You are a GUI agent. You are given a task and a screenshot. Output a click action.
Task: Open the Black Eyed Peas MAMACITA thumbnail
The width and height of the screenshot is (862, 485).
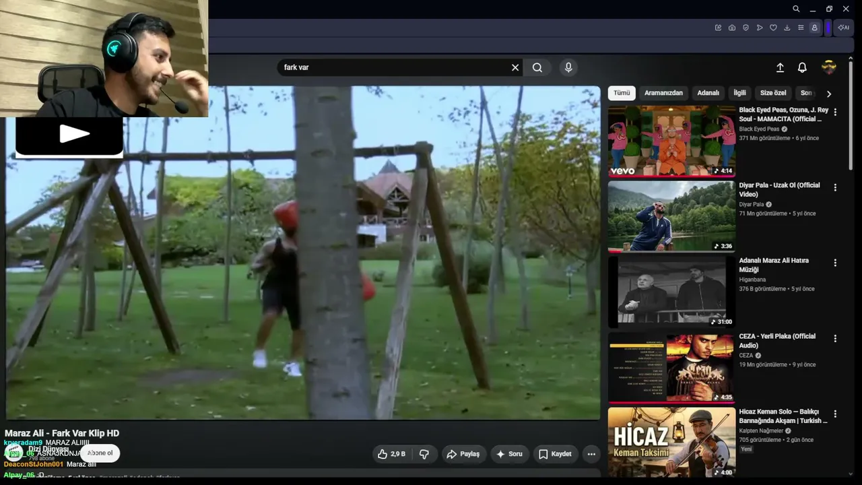[671, 141]
